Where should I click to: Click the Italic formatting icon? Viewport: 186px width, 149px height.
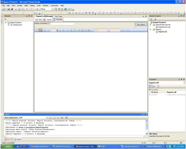(73, 13)
